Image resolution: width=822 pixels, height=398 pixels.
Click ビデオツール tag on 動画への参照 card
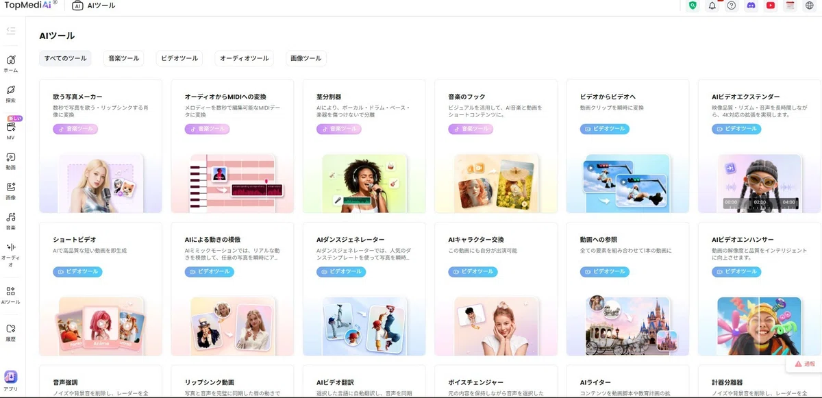(x=605, y=272)
